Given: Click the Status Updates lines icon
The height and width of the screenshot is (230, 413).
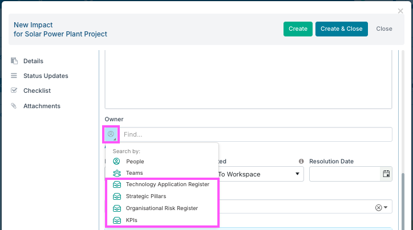Looking at the screenshot, I should pyautogui.click(x=14, y=76).
